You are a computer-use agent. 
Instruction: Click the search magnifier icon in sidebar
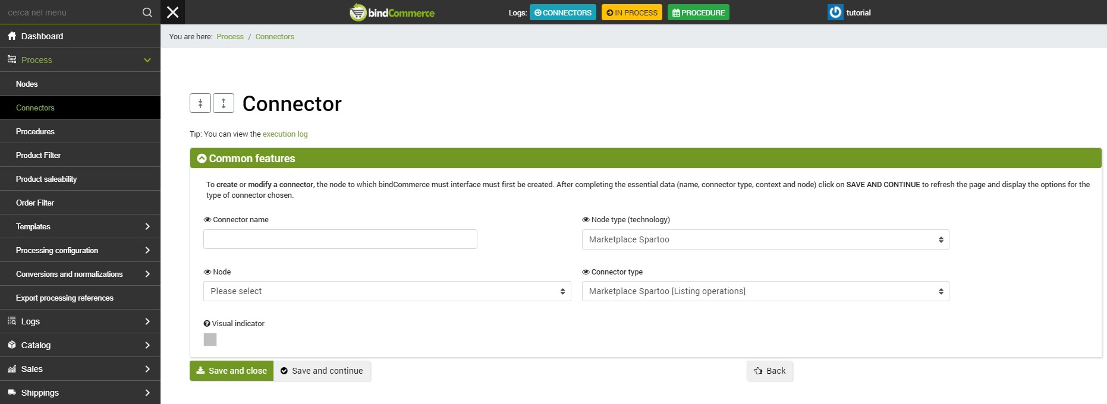coord(147,12)
